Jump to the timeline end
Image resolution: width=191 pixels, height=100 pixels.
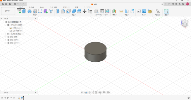(x=14, y=98)
